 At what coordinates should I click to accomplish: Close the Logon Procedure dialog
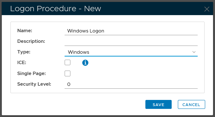coord(207,9)
